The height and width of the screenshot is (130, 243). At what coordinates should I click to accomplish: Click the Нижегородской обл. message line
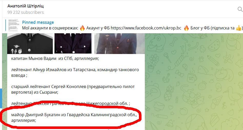pos(70,104)
